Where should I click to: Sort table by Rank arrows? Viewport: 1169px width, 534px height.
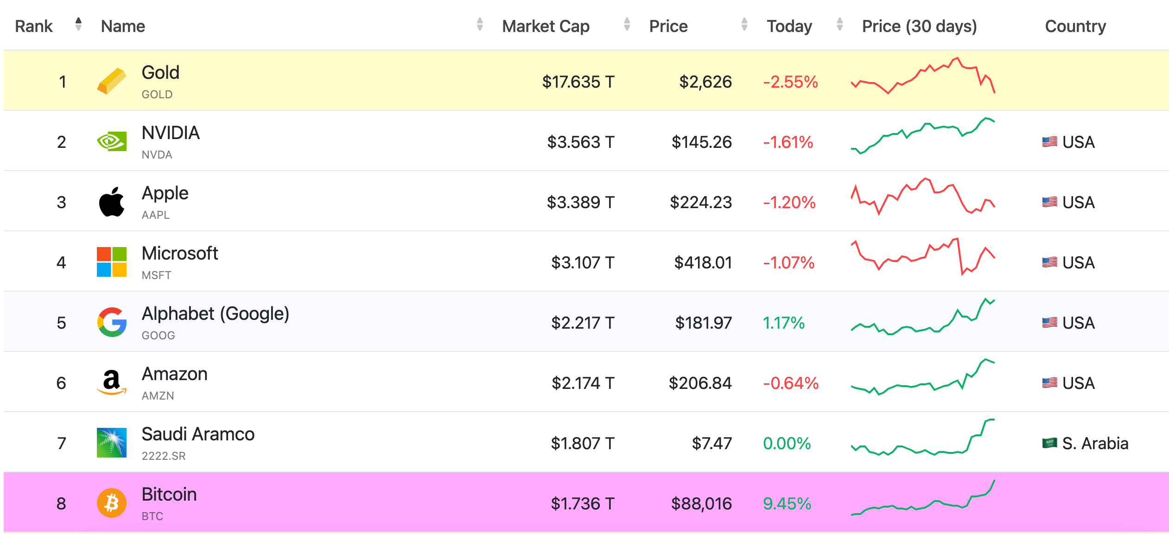pos(78,24)
